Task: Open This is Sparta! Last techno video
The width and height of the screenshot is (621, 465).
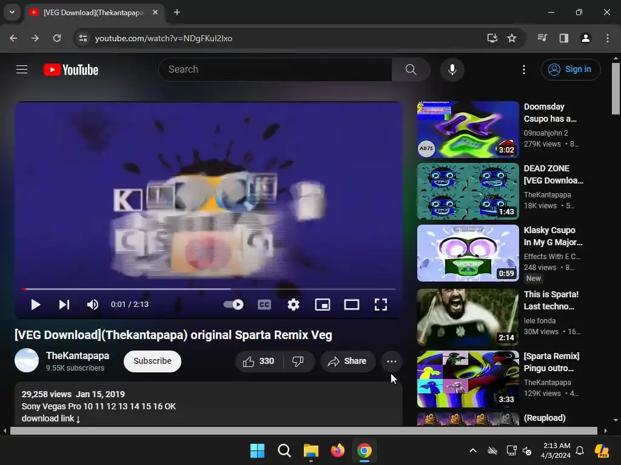Action: click(551, 300)
